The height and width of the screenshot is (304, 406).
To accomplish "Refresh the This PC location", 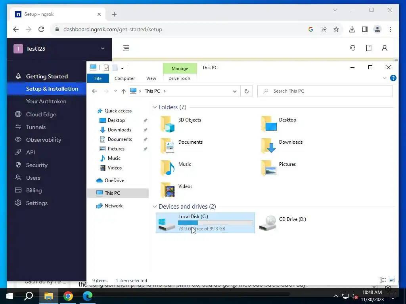I will 247,91.
